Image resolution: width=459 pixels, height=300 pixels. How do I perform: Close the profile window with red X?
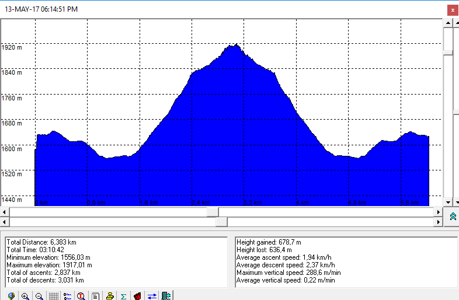point(452,10)
